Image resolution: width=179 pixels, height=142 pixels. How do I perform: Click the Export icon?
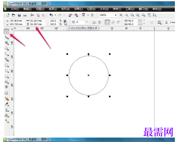pos(76,15)
